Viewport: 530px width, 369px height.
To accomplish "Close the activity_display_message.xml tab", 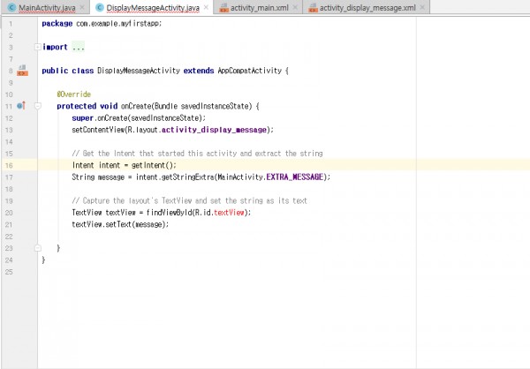I will [422, 7].
